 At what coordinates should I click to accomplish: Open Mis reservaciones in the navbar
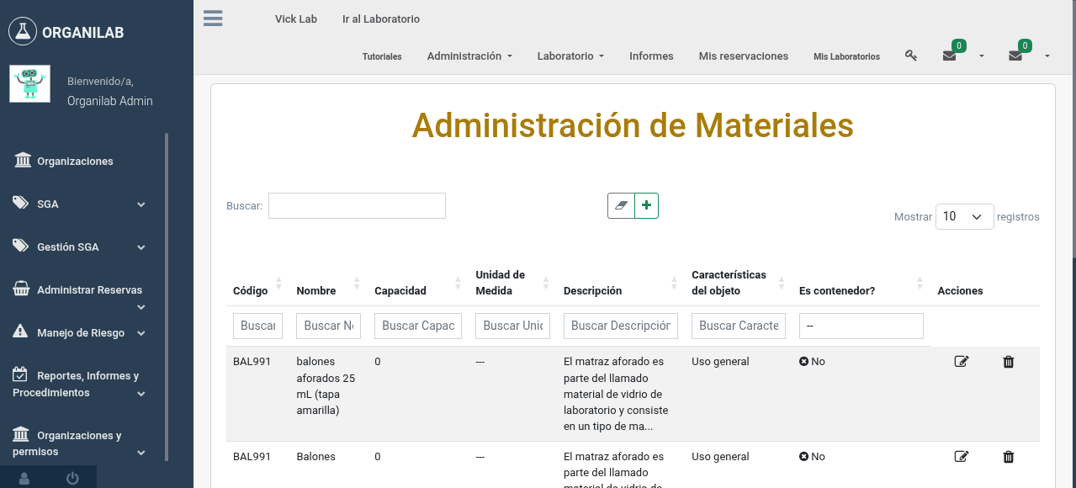tap(744, 56)
